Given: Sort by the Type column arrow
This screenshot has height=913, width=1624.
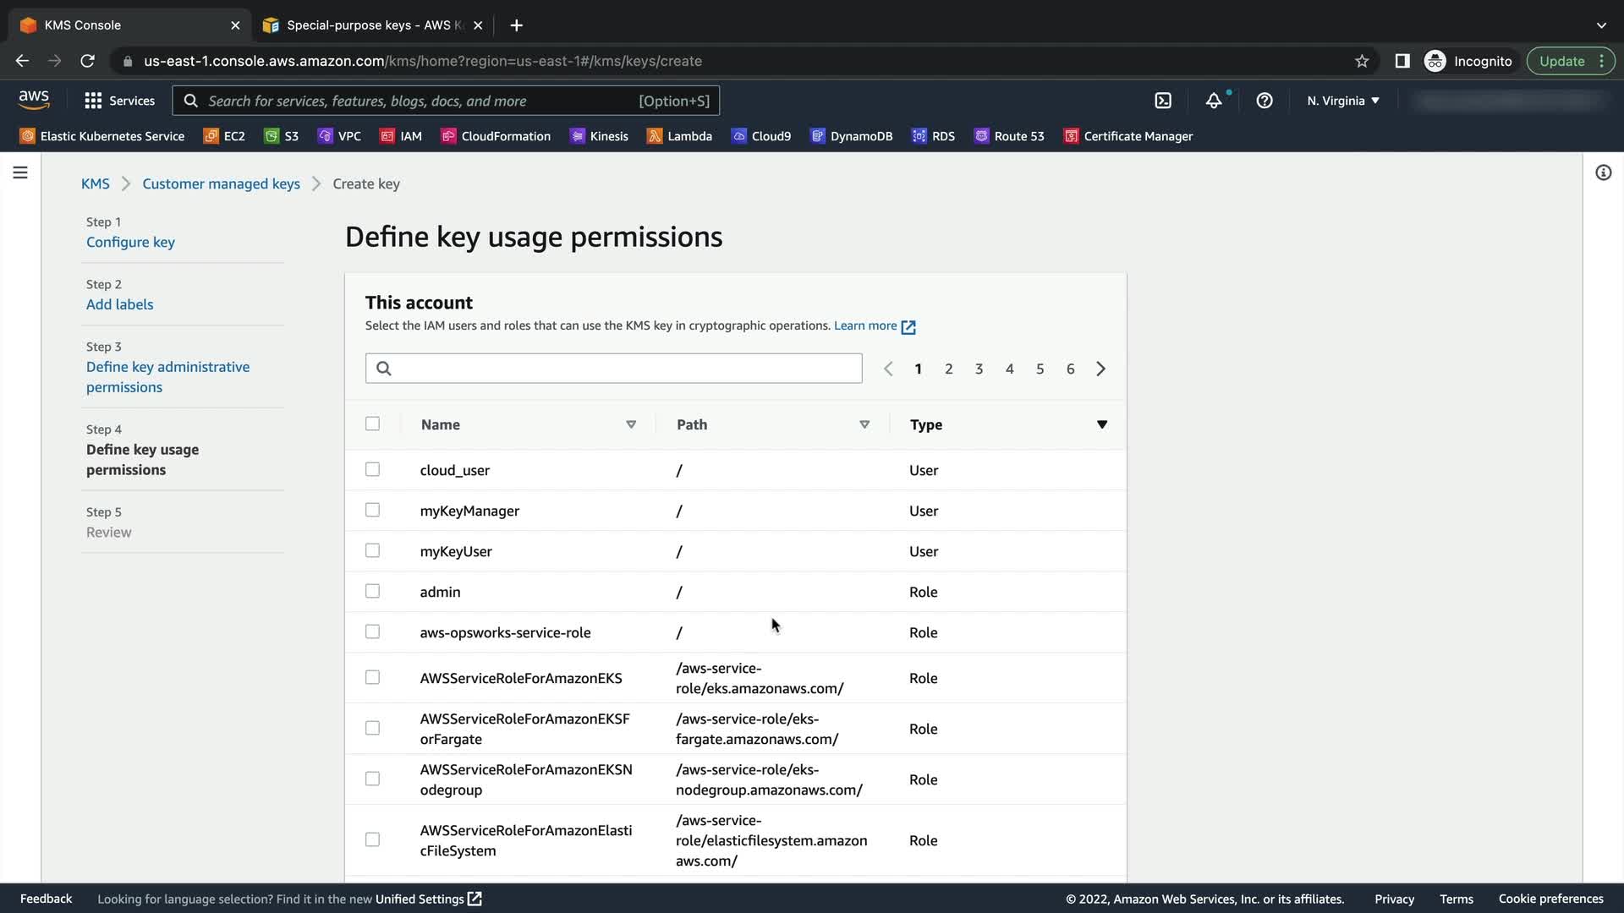Looking at the screenshot, I should pyautogui.click(x=1101, y=424).
